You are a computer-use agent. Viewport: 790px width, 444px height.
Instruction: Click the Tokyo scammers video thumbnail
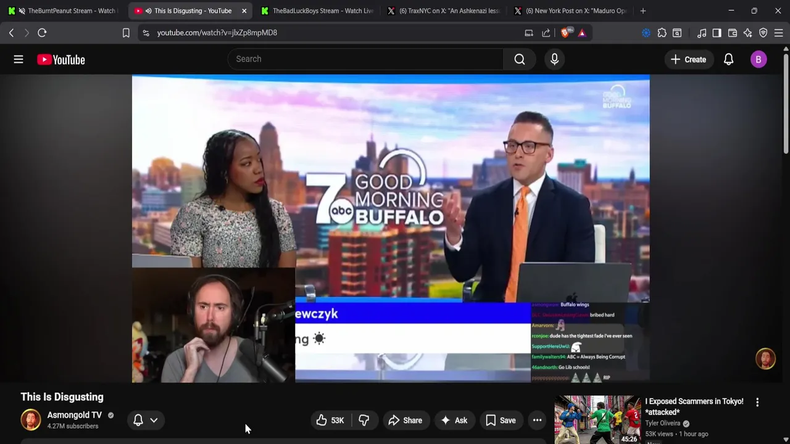tap(597, 420)
